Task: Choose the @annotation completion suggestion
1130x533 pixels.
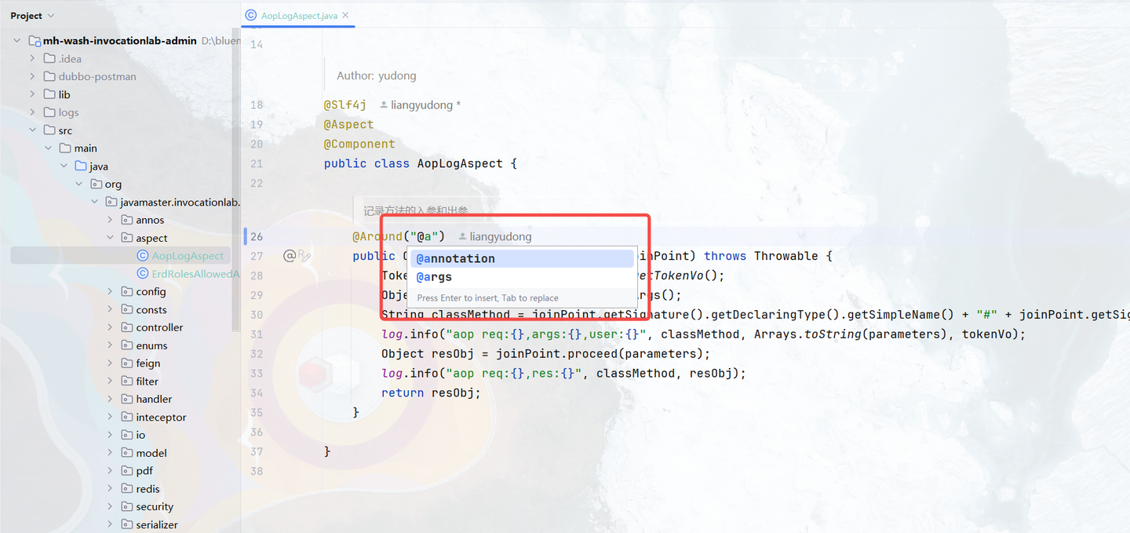Action: [455, 257]
